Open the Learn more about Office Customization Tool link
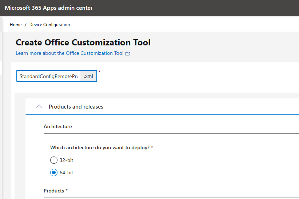This screenshot has width=299, height=199. click(69, 53)
